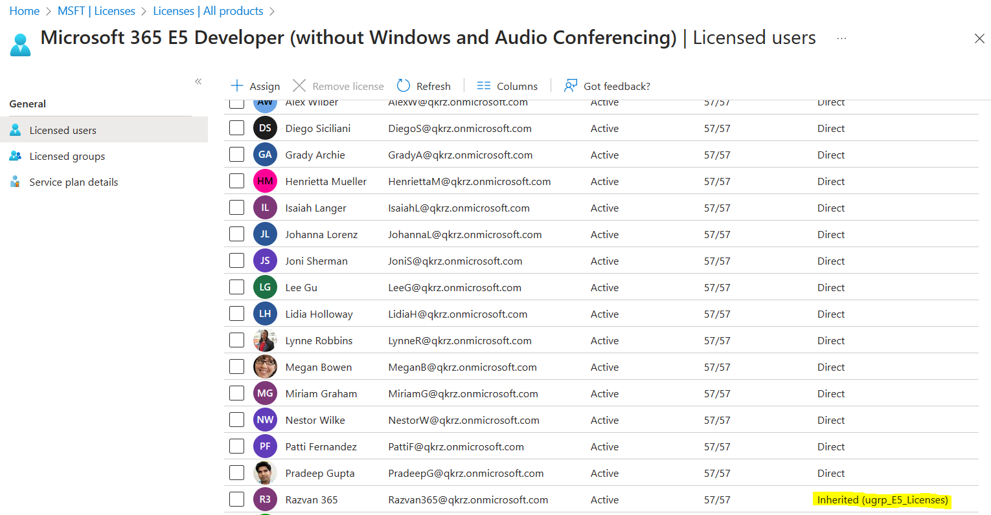Screen dimensions: 991x515
Task: Click the name Razvan 365
Action: pos(312,499)
